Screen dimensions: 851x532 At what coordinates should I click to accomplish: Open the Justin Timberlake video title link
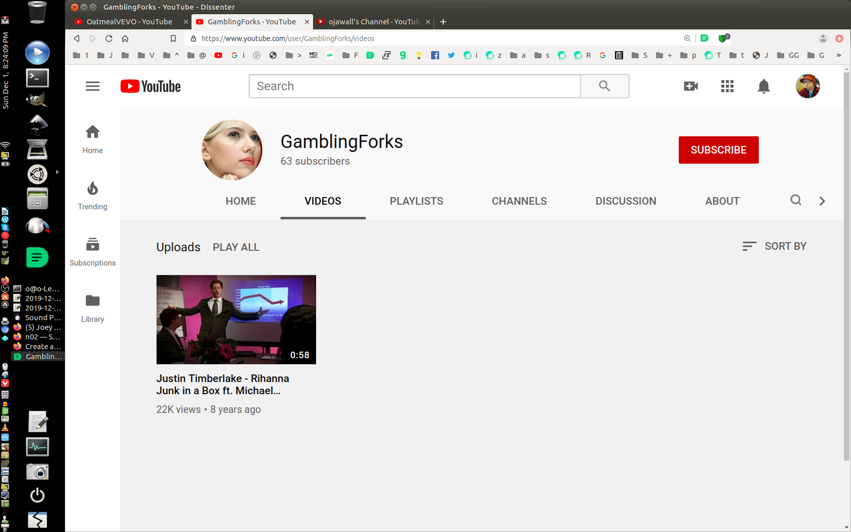click(x=223, y=385)
